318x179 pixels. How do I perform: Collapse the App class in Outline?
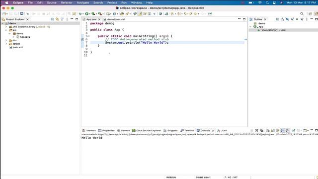(250, 27)
